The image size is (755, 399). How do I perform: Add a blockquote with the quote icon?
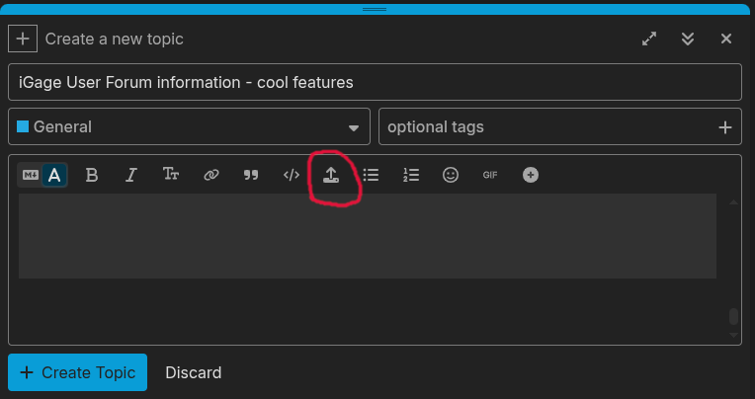click(x=251, y=175)
